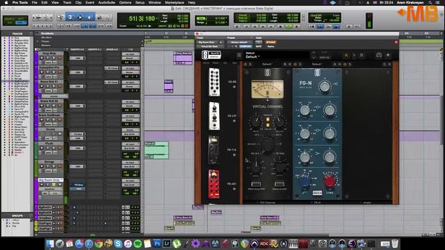Pick the FG-116 compressor module thumbnail

[x=214, y=150]
